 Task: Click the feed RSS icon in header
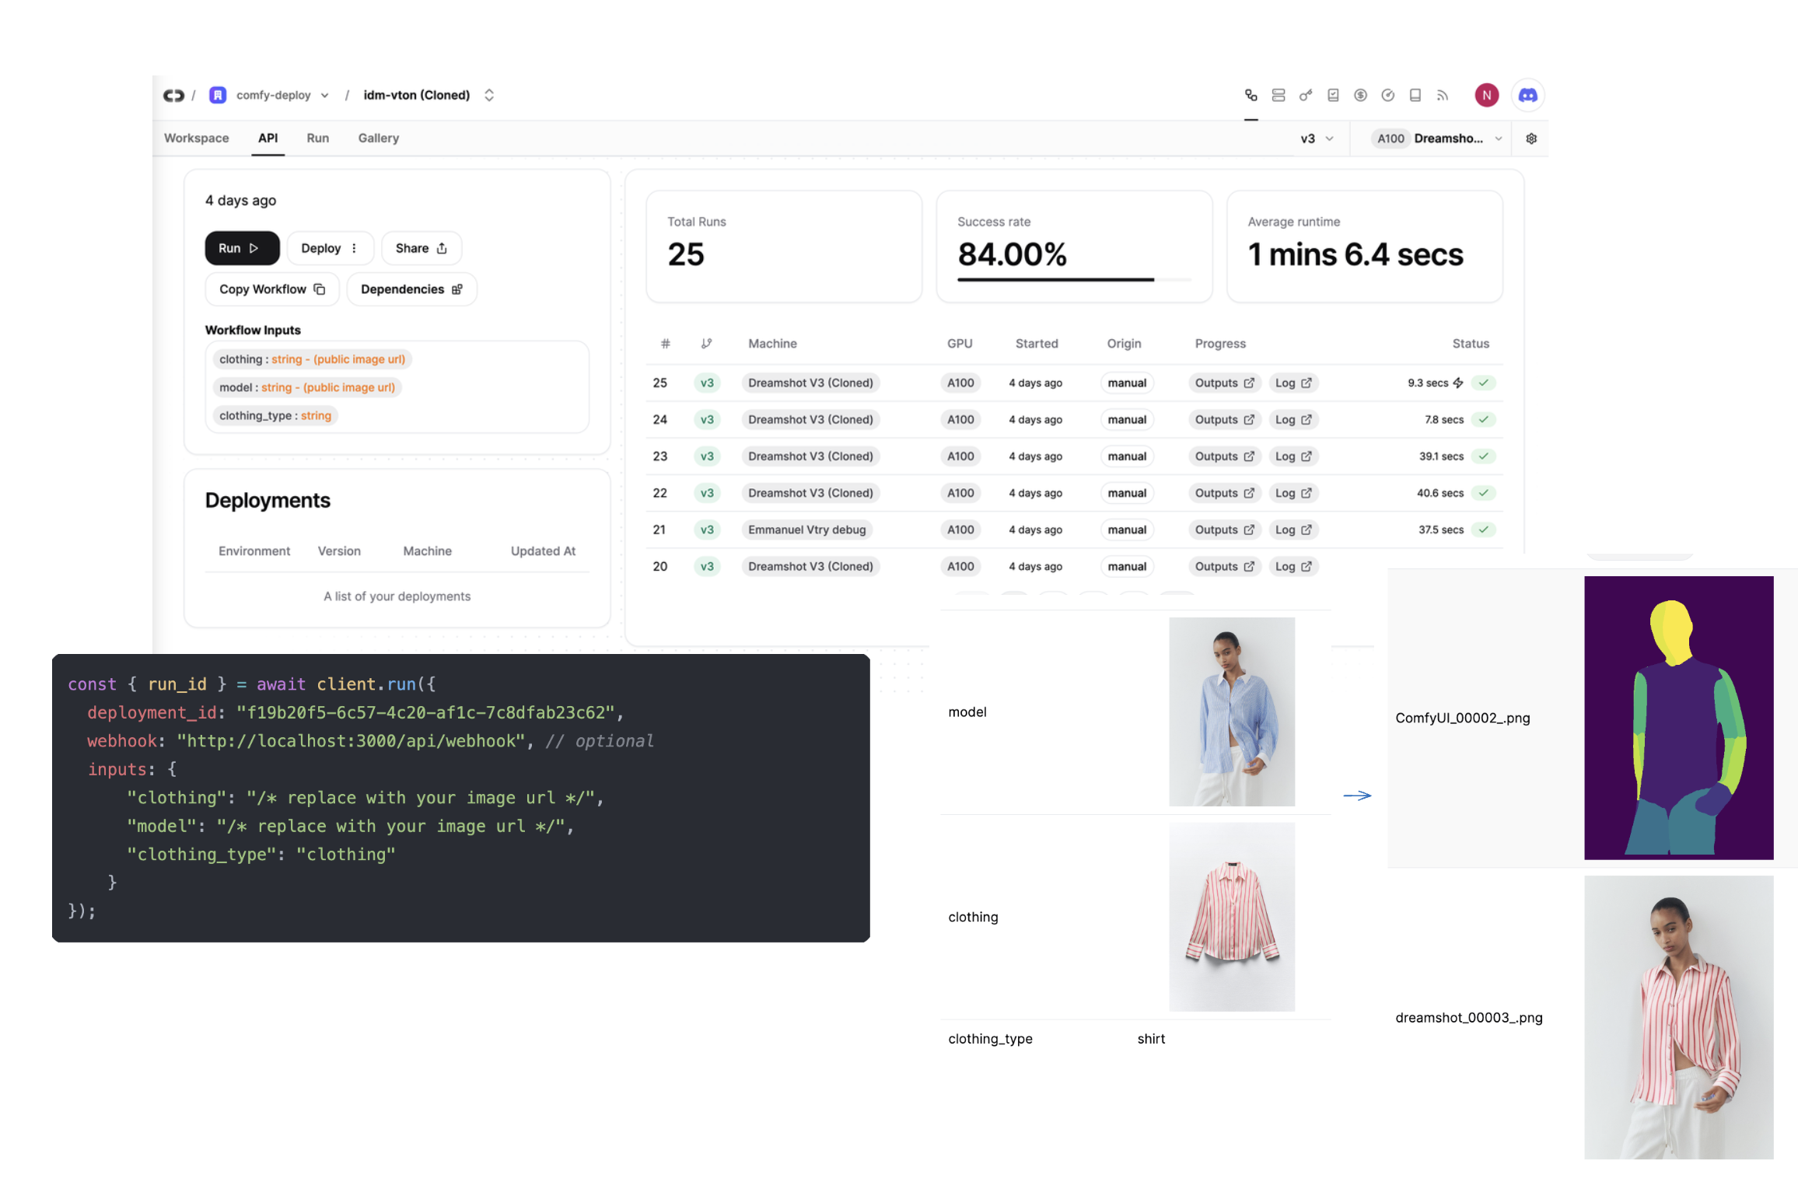(x=1442, y=95)
